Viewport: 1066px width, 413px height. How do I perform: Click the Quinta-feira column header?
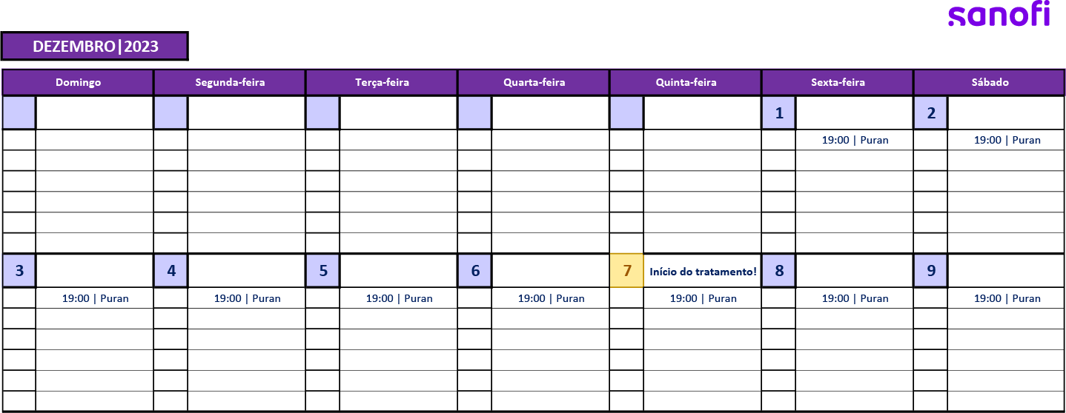(686, 82)
